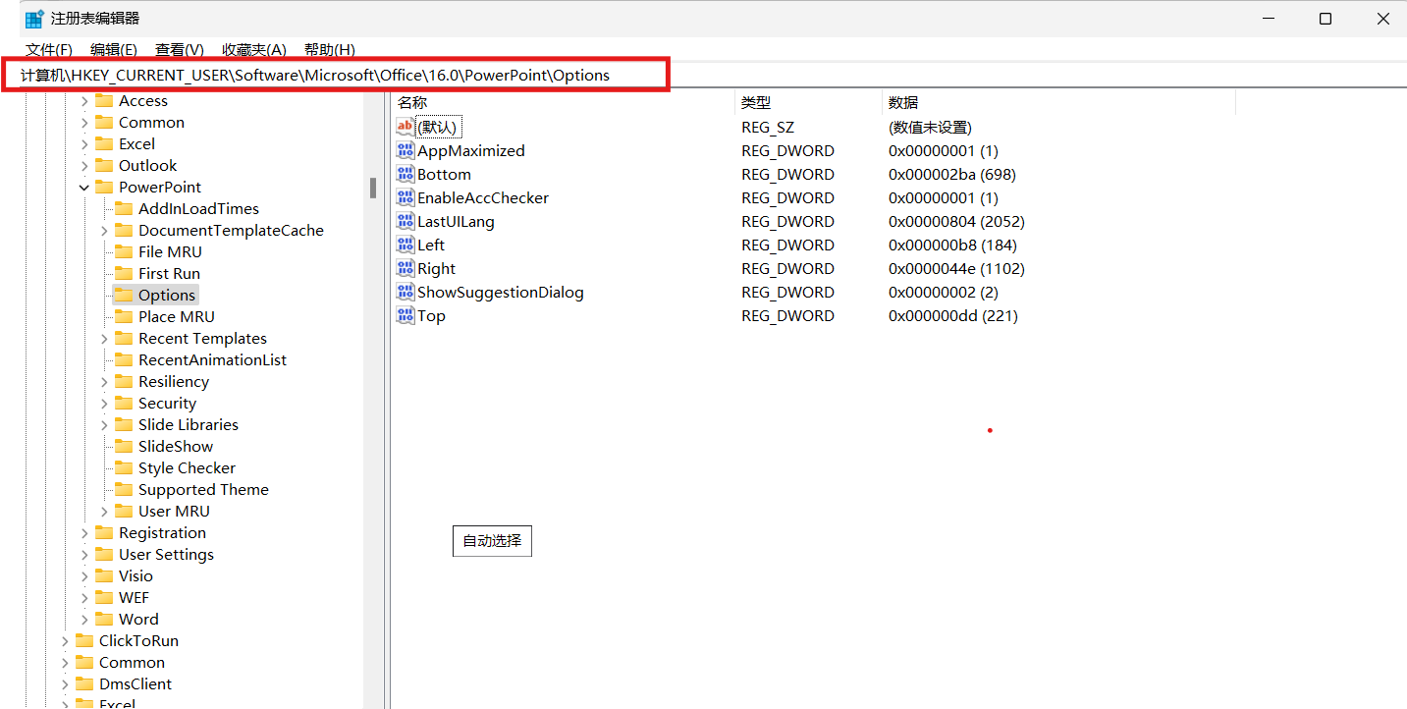
Task: Click the value 0x00000804 (2052)
Action: click(x=956, y=221)
